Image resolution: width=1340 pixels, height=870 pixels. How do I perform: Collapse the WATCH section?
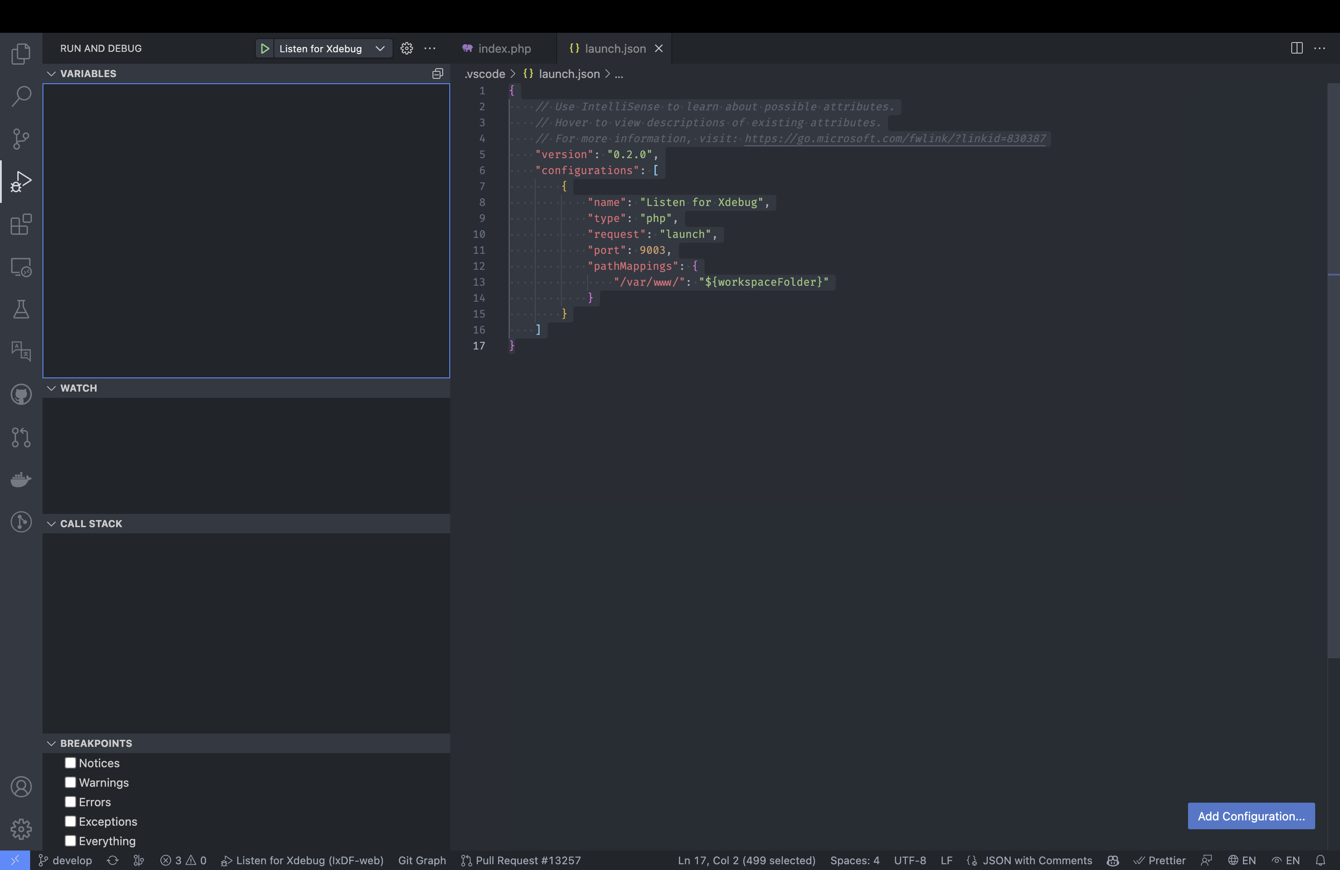[x=51, y=388]
